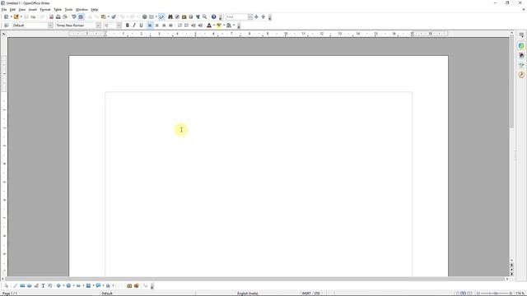Open the paragraph style Default dropdown
Image resolution: width=527 pixels, height=296 pixels.
tap(50, 25)
